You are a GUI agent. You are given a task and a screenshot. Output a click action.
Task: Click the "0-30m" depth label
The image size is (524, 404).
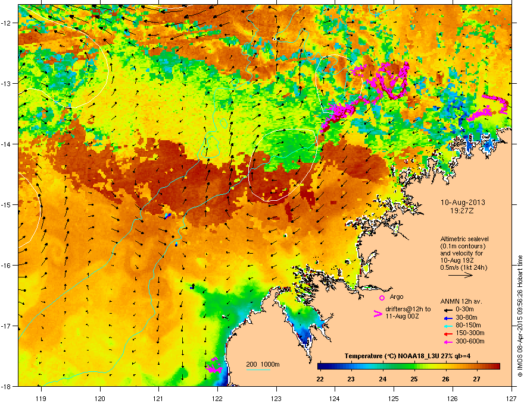(464, 310)
